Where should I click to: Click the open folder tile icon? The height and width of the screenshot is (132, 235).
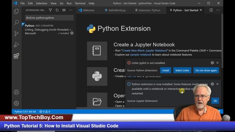click(97, 100)
